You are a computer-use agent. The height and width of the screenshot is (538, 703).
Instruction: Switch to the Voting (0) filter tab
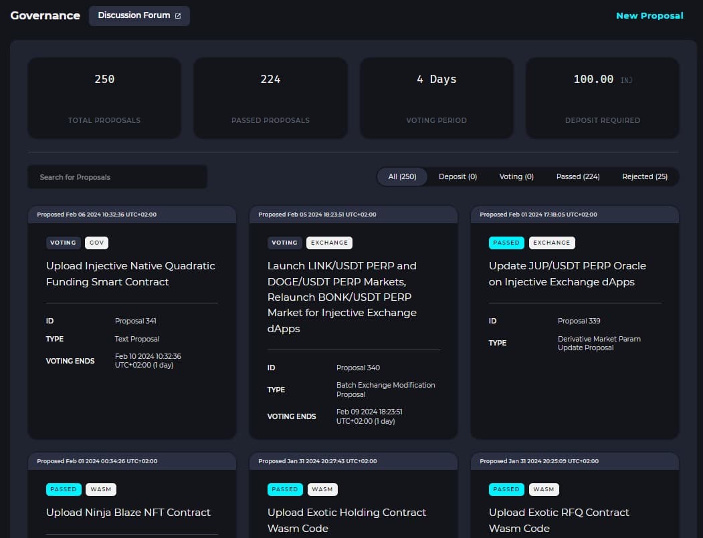[516, 176]
